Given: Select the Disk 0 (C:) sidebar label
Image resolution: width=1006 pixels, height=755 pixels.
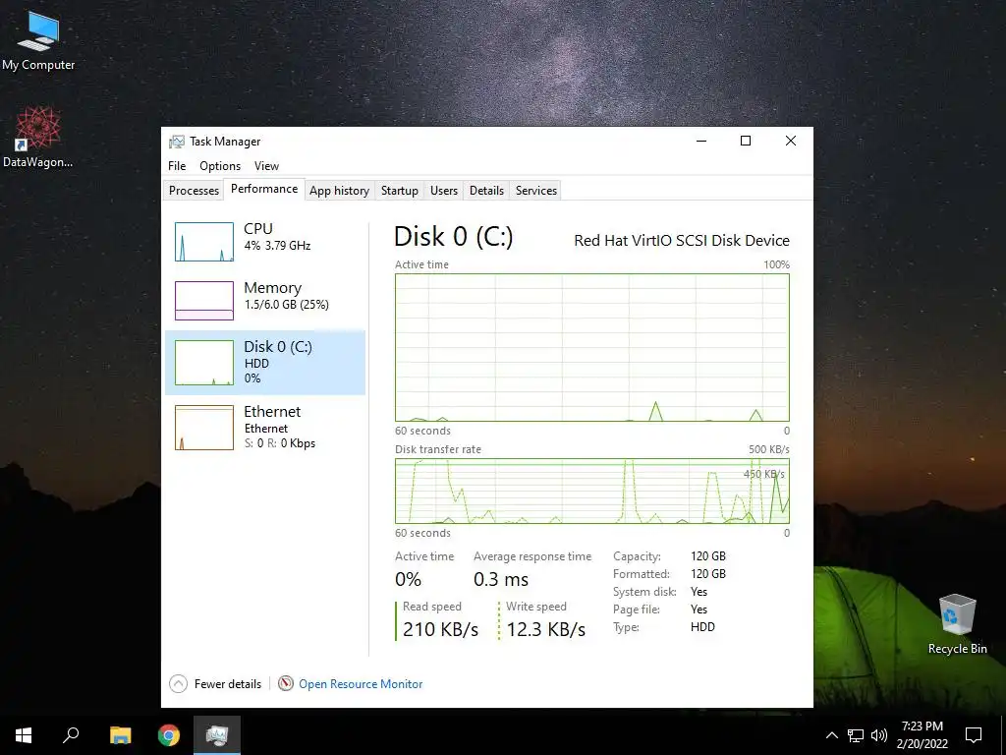Looking at the screenshot, I should (278, 347).
